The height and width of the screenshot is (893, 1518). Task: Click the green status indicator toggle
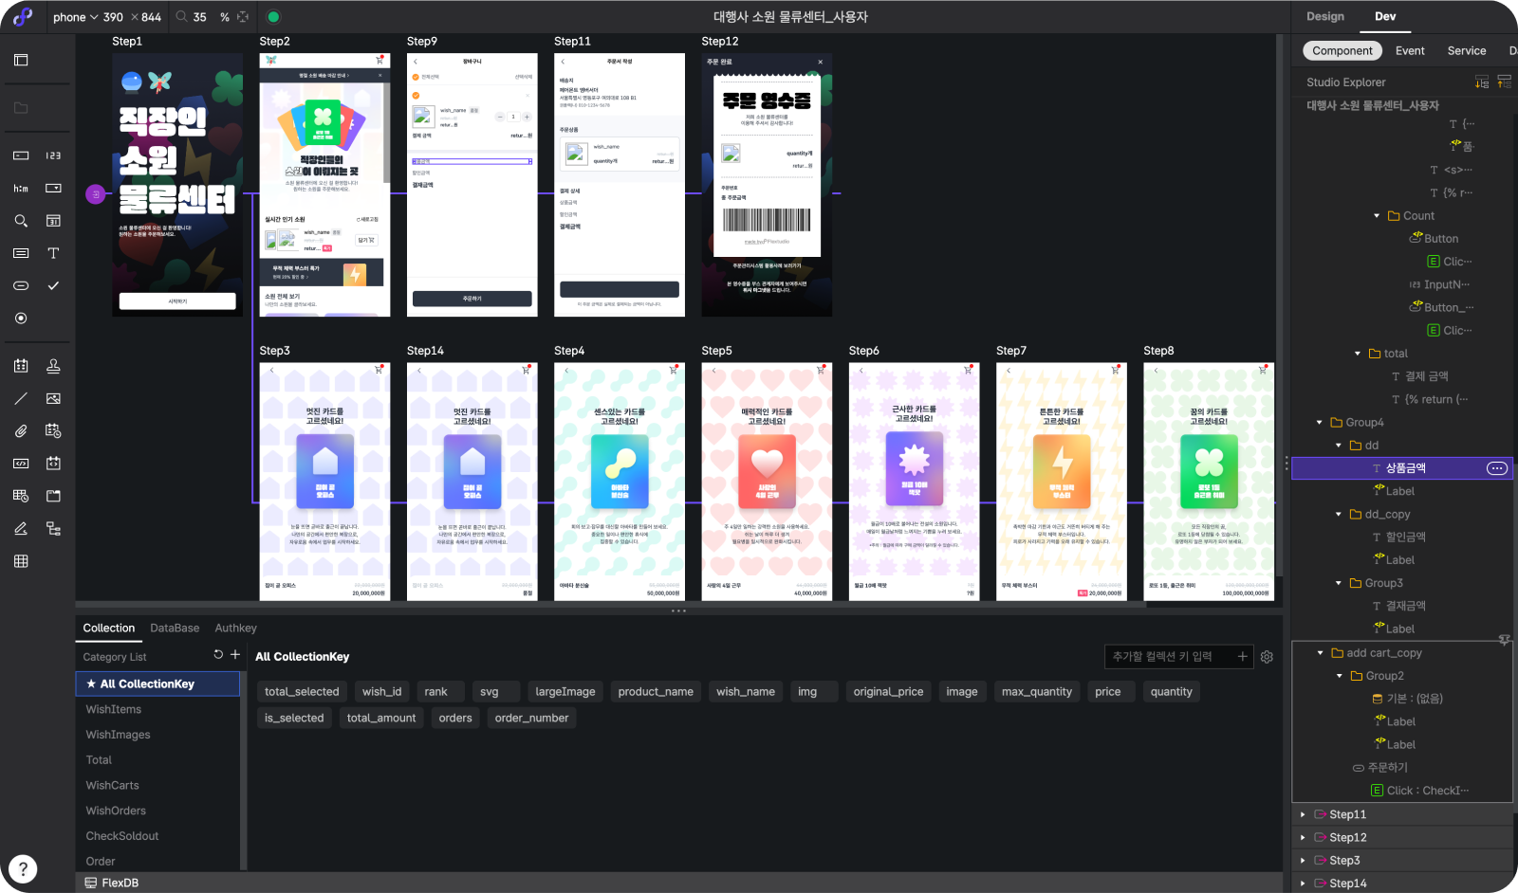coord(273,17)
